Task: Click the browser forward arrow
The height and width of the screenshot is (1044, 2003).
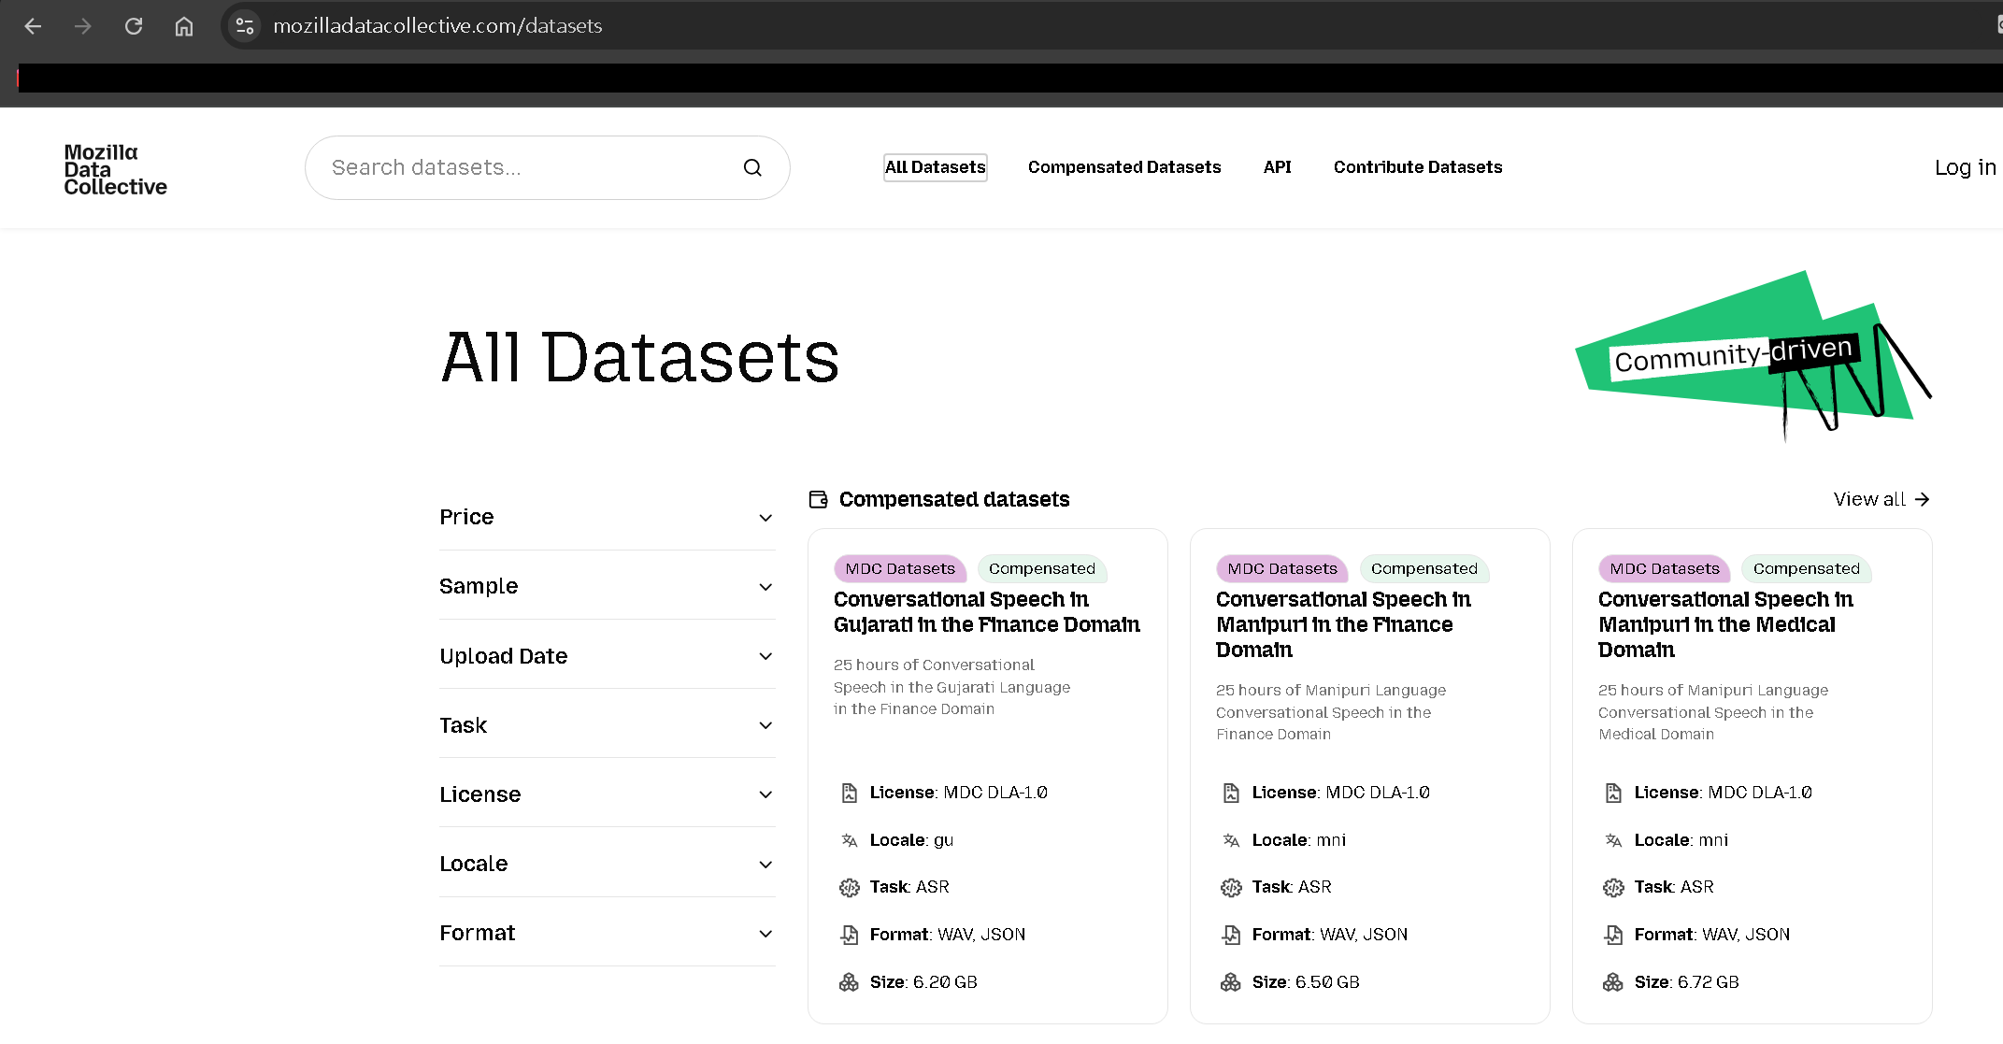Action: [83, 26]
